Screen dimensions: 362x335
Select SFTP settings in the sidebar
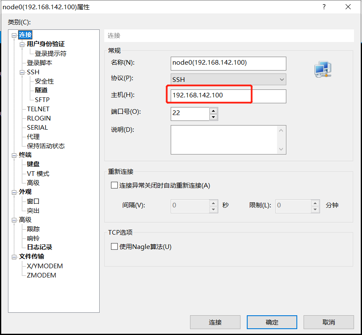pyautogui.click(x=41, y=99)
